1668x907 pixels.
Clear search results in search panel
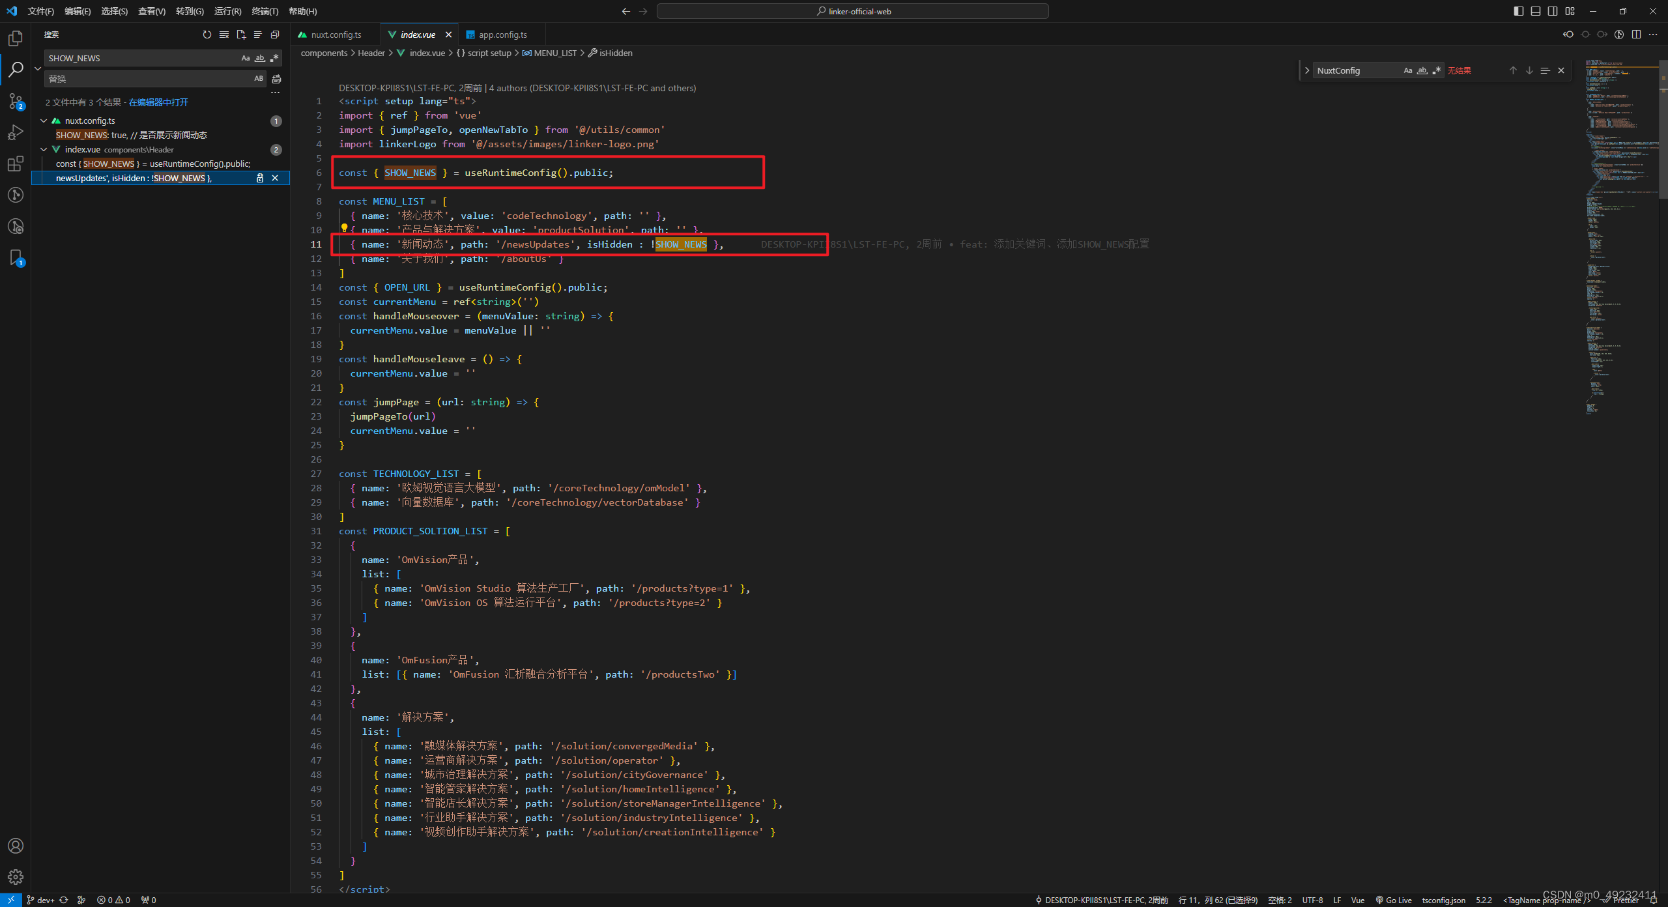[224, 35]
